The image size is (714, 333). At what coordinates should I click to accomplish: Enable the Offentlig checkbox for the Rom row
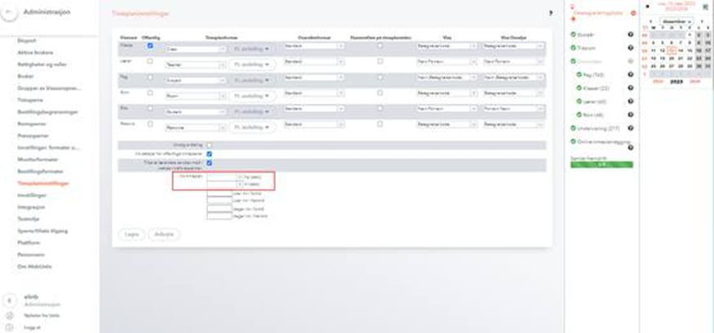point(150,93)
